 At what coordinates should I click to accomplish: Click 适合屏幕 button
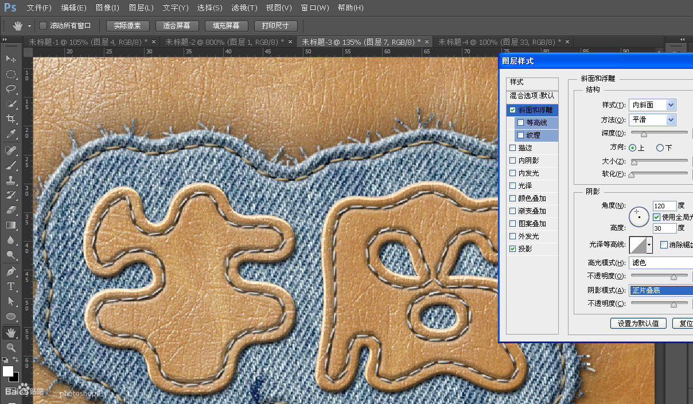[177, 26]
